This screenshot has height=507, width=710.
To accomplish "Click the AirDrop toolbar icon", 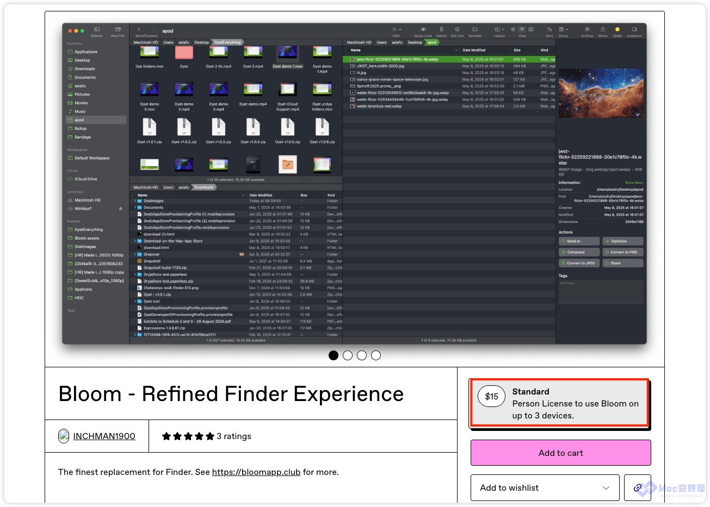I will [587, 29].
